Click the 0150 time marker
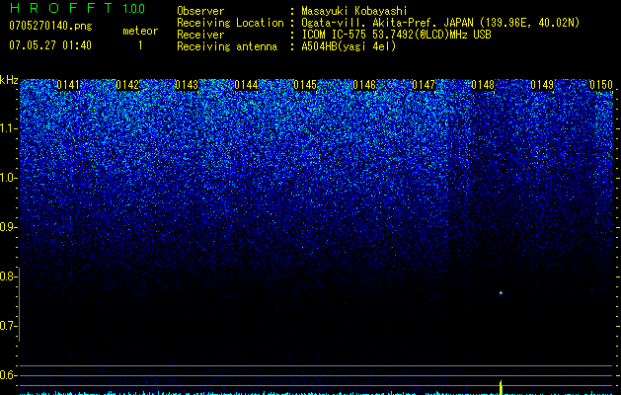 (x=601, y=85)
